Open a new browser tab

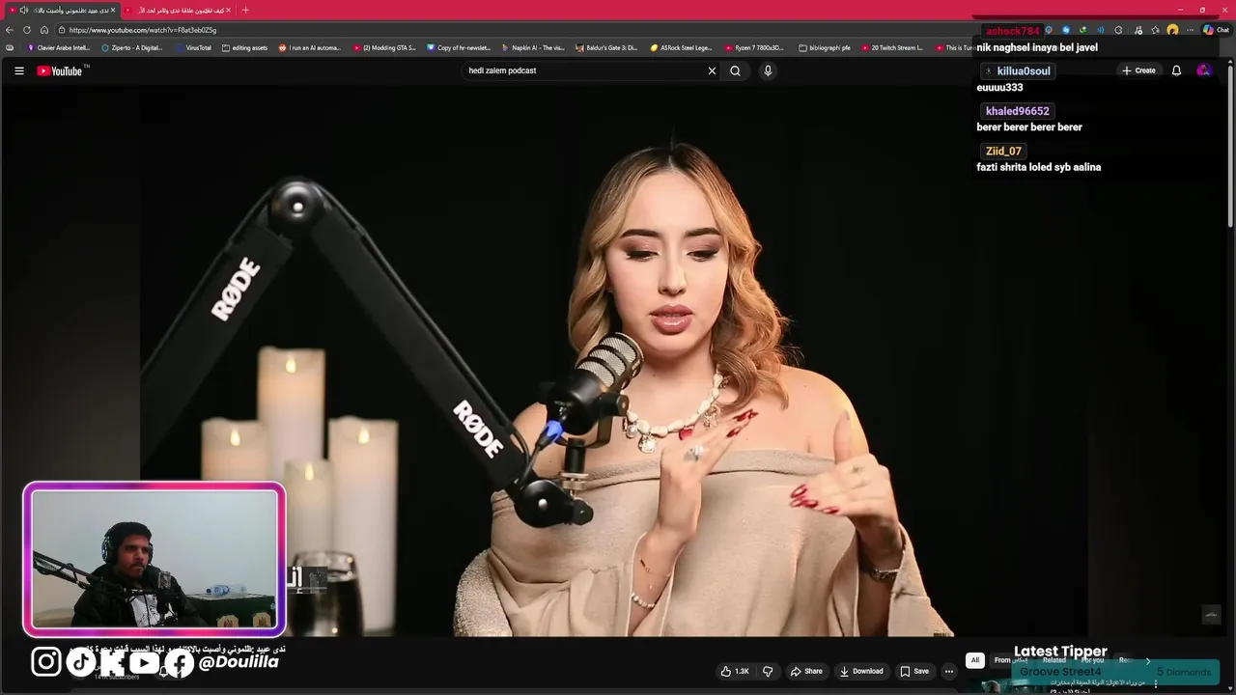(x=245, y=10)
